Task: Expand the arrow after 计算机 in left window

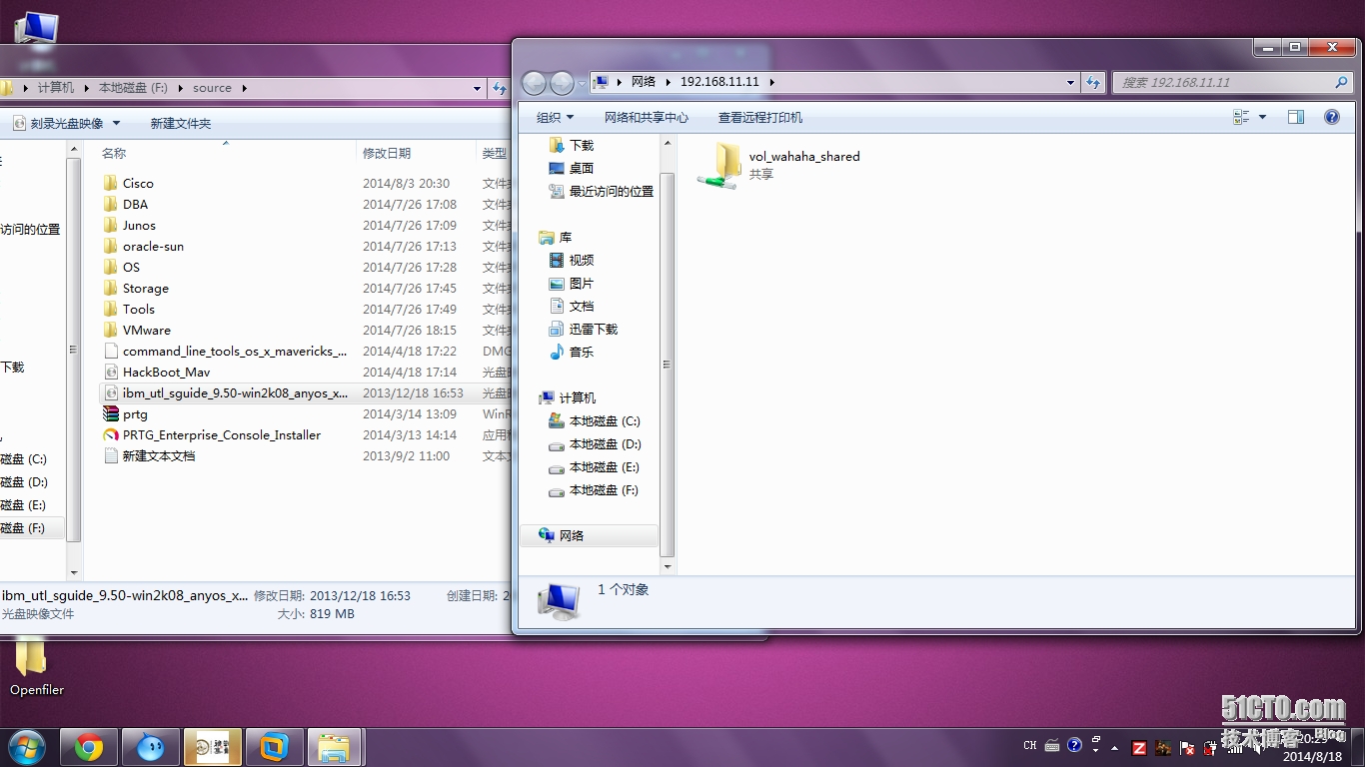Action: click(86, 88)
